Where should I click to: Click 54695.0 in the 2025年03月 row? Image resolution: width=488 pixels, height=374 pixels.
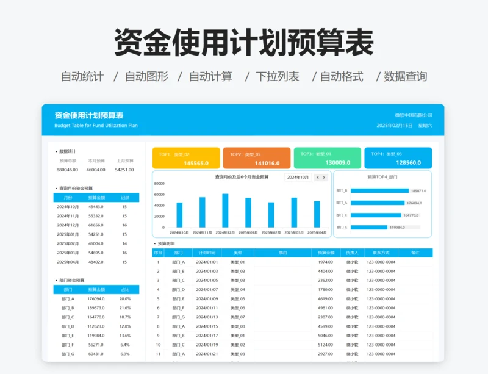[x=96, y=253]
